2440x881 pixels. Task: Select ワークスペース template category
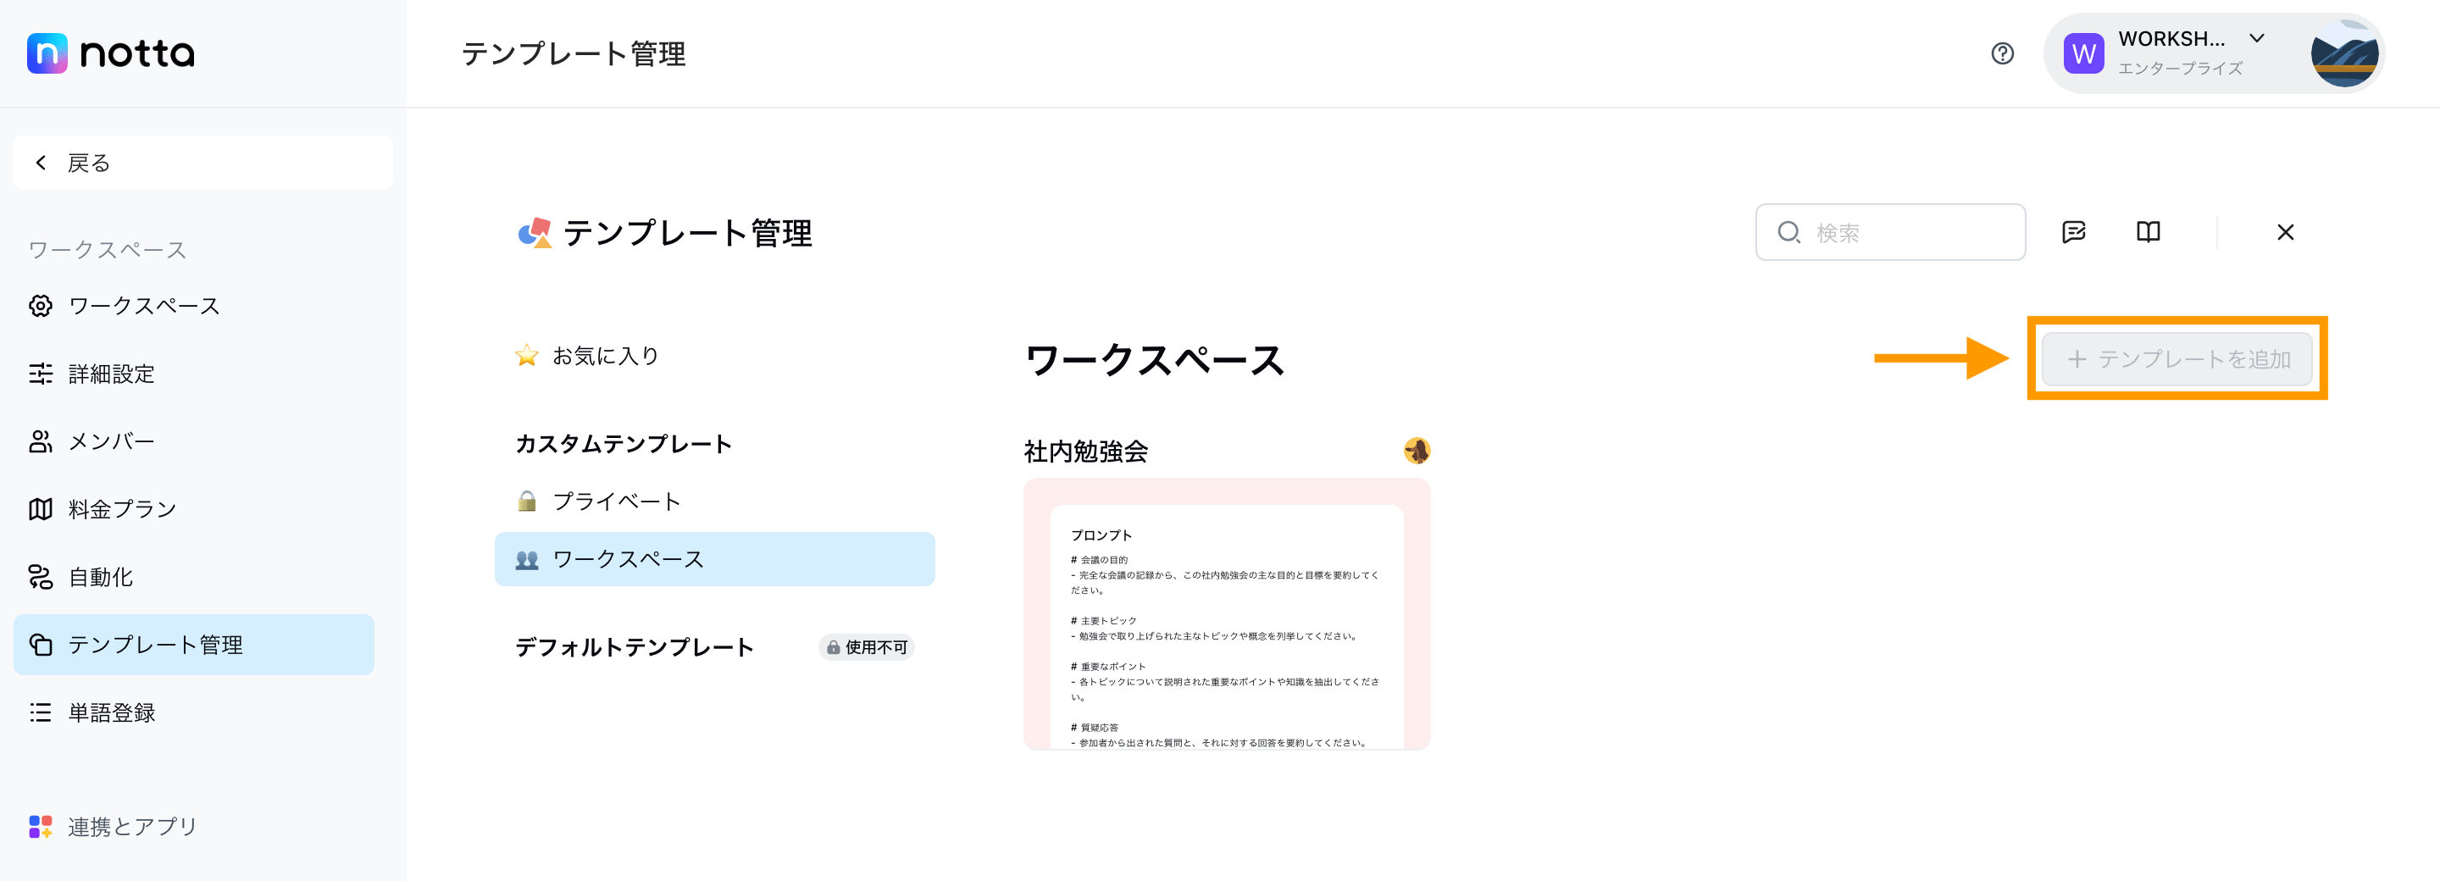(x=714, y=559)
